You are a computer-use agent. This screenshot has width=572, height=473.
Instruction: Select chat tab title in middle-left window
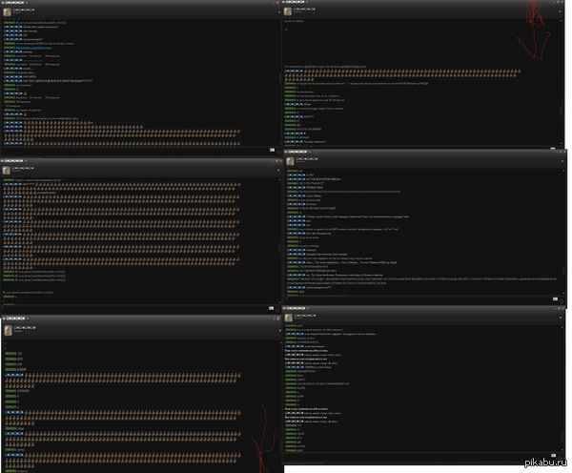[x=13, y=160]
